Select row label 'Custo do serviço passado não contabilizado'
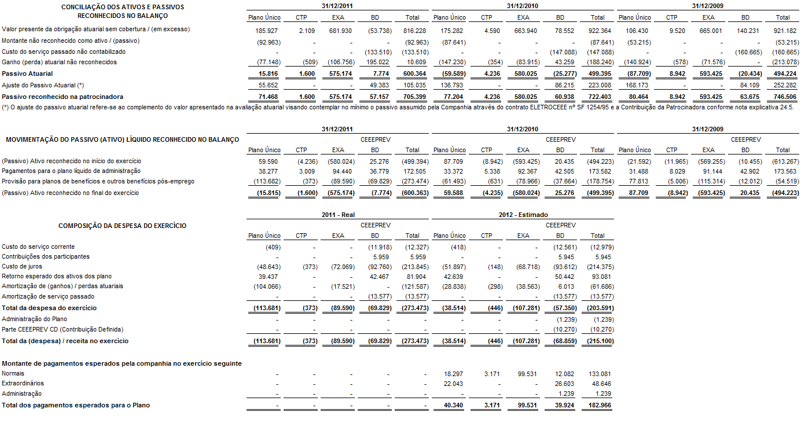Image resolution: width=801 pixels, height=423 pixels. point(64,52)
